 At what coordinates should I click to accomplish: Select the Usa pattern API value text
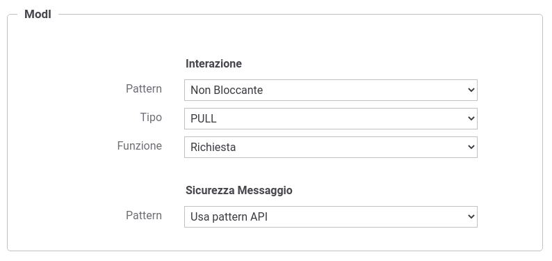pos(229,217)
